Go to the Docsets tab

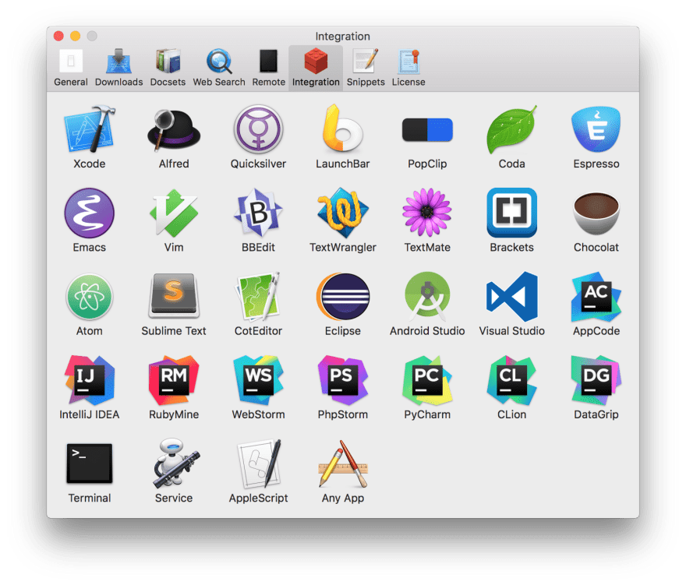click(168, 68)
